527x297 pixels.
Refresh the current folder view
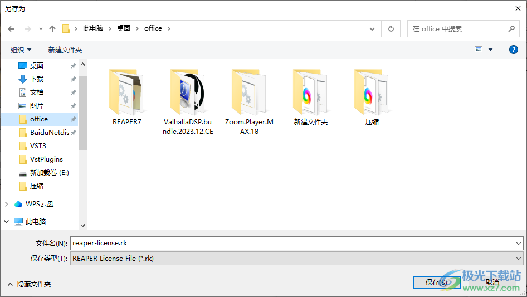tap(391, 28)
